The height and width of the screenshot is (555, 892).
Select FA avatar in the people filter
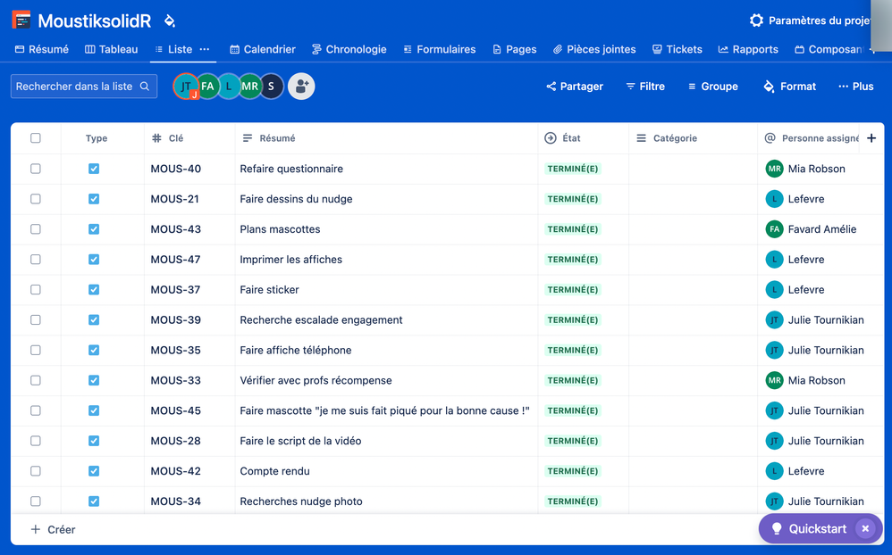(207, 87)
